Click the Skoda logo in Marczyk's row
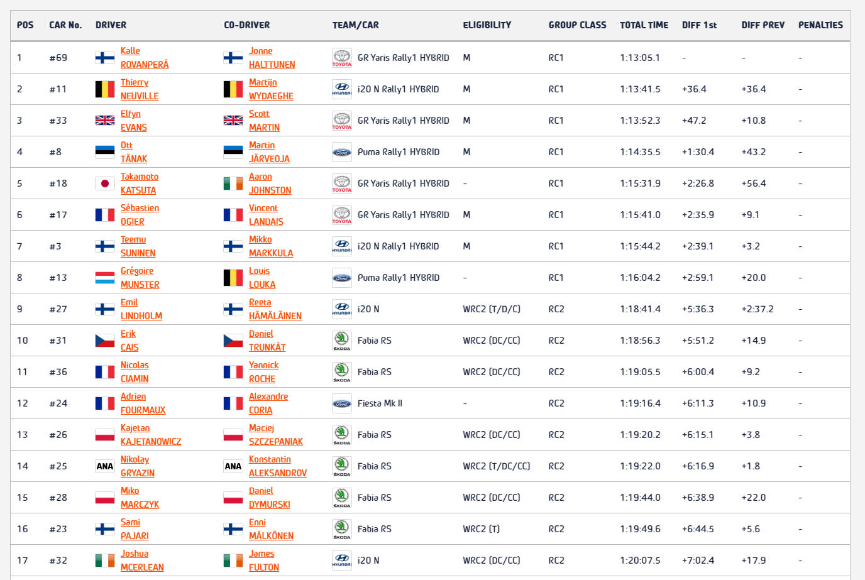Screen dimensions: 865x580 pyautogui.click(x=341, y=498)
